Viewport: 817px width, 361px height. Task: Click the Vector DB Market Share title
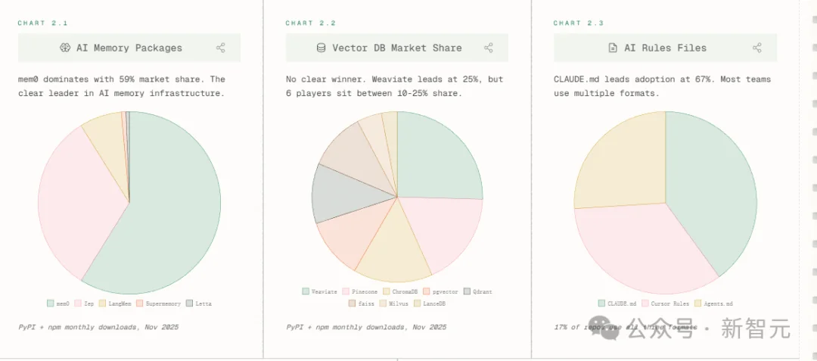point(396,48)
